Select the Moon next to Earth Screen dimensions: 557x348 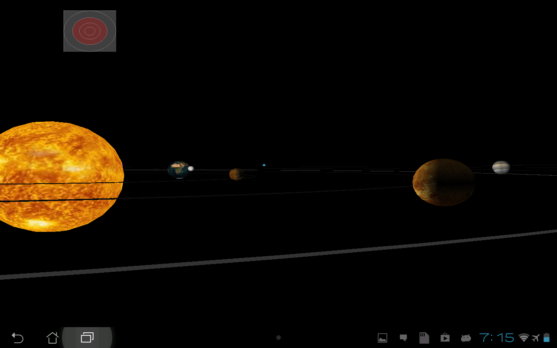pos(190,167)
